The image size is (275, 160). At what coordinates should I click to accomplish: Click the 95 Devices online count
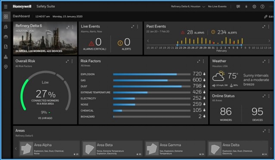pos(257,112)
